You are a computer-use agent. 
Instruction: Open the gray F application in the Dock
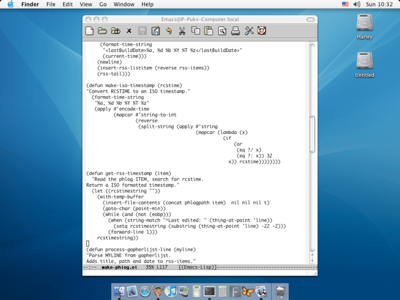(x=235, y=291)
